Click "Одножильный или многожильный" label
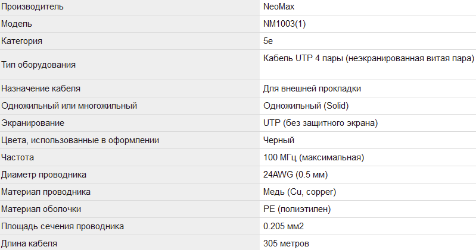This screenshot has height=250, width=476. [x=69, y=106]
